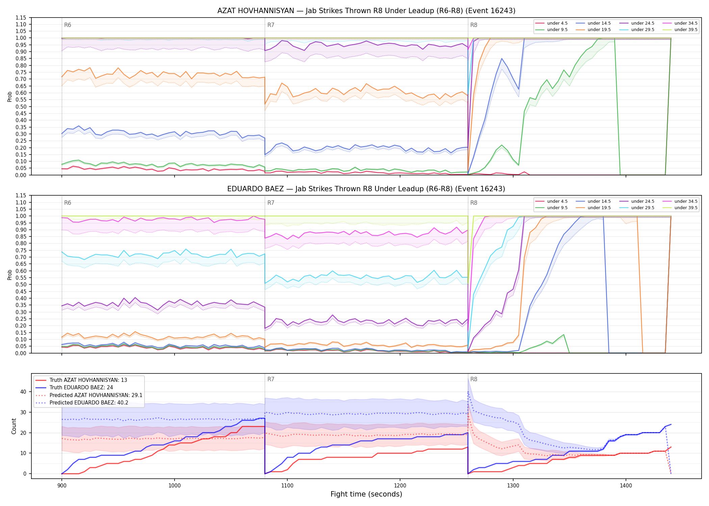Click the R8 round label in the Hovhannisyan chart

pos(474,25)
